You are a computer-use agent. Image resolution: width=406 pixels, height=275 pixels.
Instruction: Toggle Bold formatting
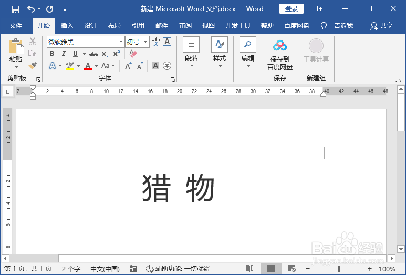(x=53, y=54)
